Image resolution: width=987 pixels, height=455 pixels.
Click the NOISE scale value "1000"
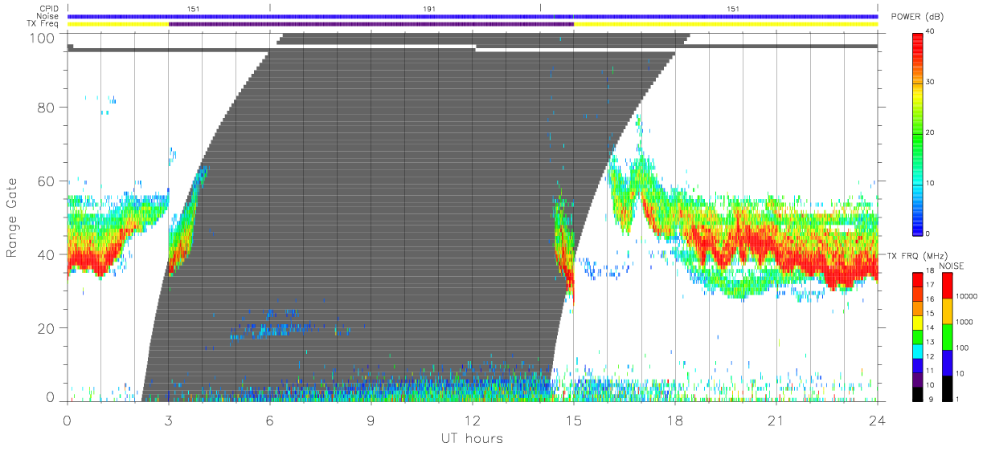(966, 322)
